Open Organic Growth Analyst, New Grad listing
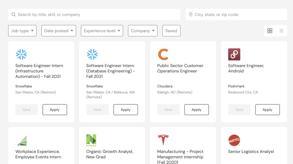The width and height of the screenshot is (293, 164). click(110, 154)
